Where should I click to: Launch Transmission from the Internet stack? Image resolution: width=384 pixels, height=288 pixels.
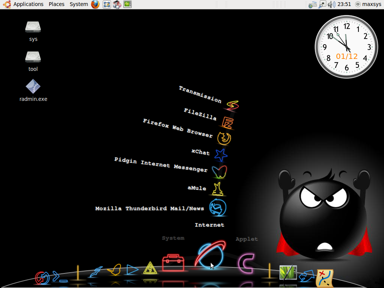click(x=232, y=105)
